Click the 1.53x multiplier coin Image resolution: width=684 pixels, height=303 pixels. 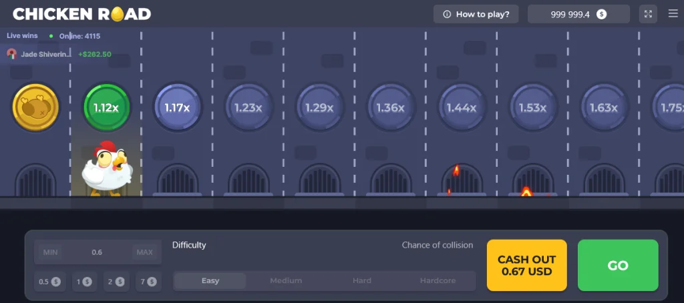point(532,107)
